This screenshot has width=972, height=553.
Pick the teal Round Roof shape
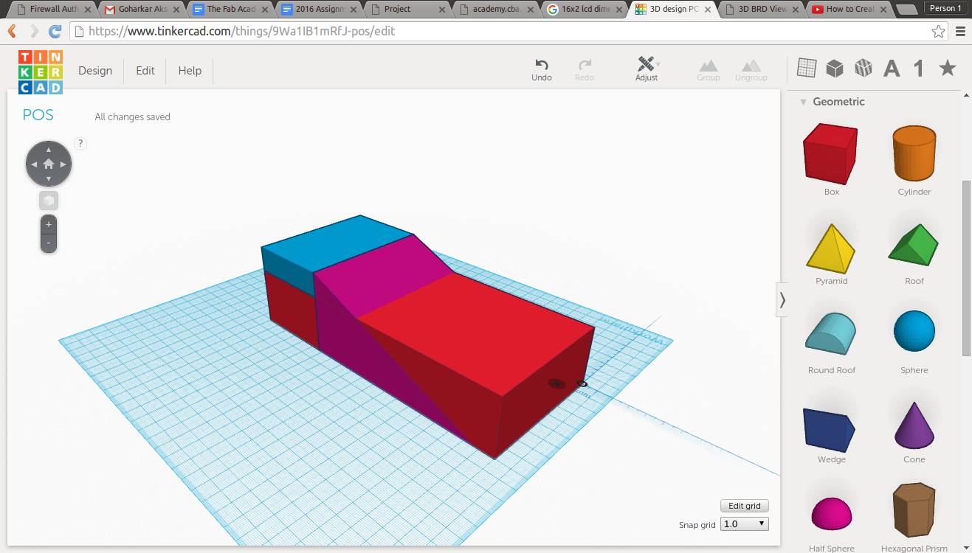pos(831,335)
